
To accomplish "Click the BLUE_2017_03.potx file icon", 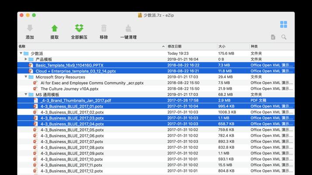I will (x=35, y=118).
